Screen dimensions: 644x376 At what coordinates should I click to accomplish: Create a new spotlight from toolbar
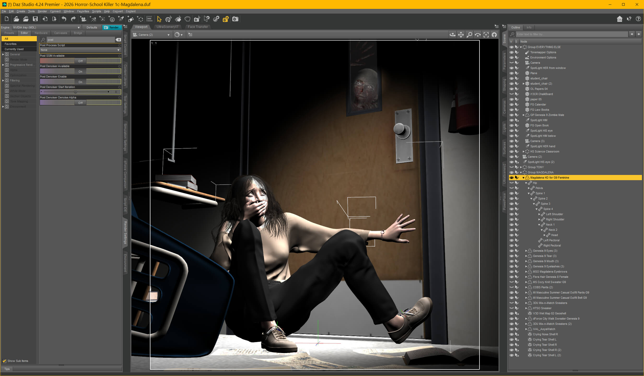click(121, 19)
